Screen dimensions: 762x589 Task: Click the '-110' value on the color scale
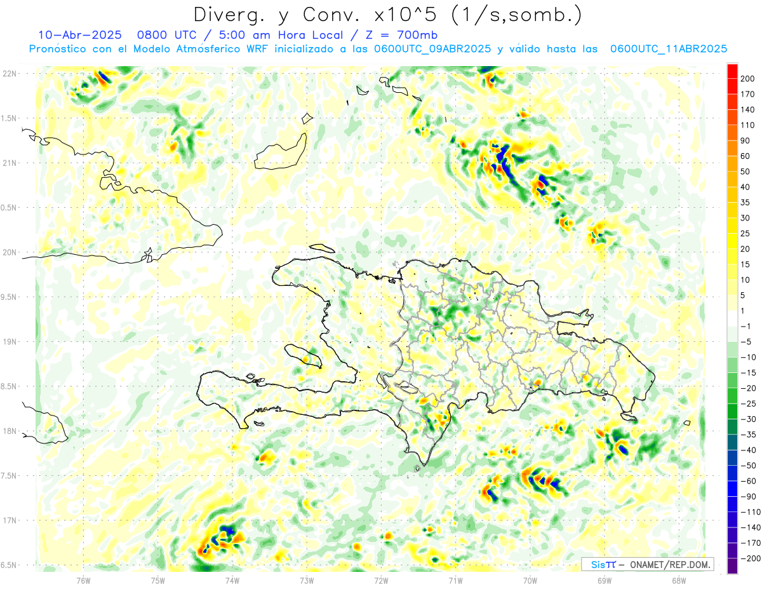[x=751, y=512]
